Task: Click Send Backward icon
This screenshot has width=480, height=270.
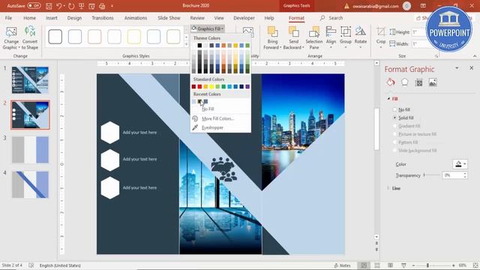Action: (293, 31)
